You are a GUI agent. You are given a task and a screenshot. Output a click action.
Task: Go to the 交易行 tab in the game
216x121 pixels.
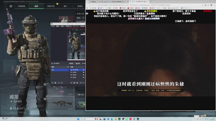pyautogui.click(x=80, y=6)
